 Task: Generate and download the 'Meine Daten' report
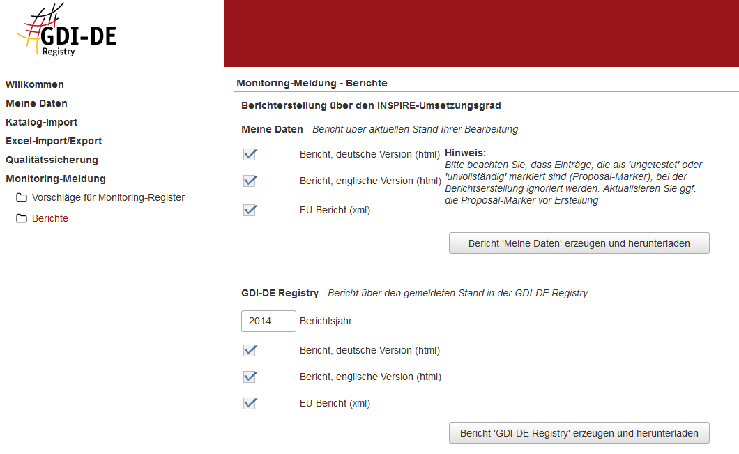pos(579,243)
